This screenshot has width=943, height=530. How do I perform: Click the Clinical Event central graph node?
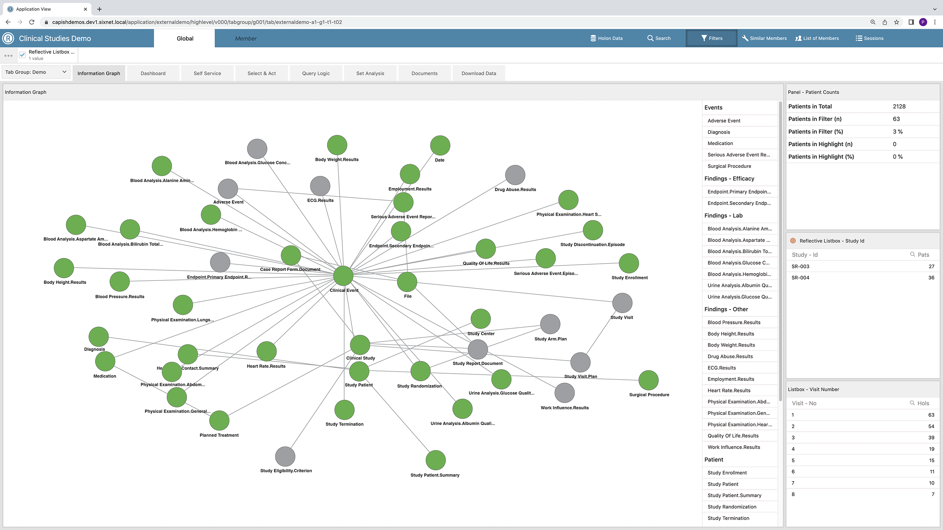343,276
